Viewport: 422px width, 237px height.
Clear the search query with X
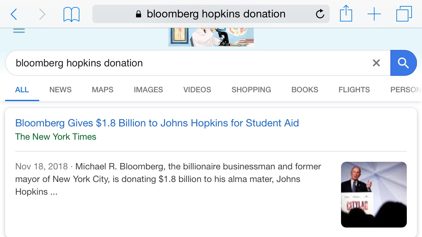(x=376, y=63)
